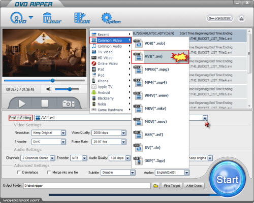This screenshot has width=254, height=203.
Task: Click the Clear trash icon
Action: [52, 18]
